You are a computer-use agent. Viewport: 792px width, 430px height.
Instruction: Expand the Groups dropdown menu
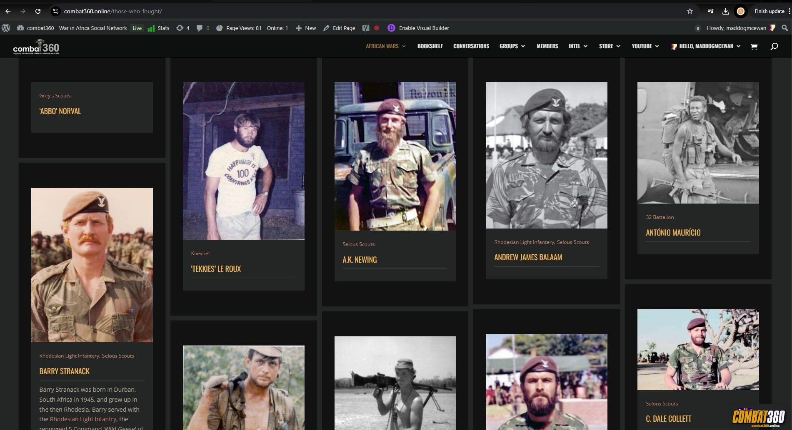(x=512, y=46)
